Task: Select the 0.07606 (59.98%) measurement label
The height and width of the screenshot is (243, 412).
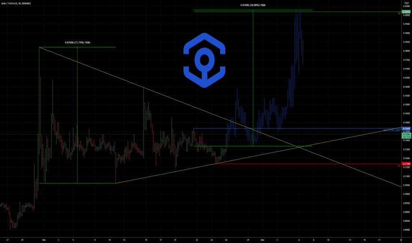Action: (x=253, y=5)
